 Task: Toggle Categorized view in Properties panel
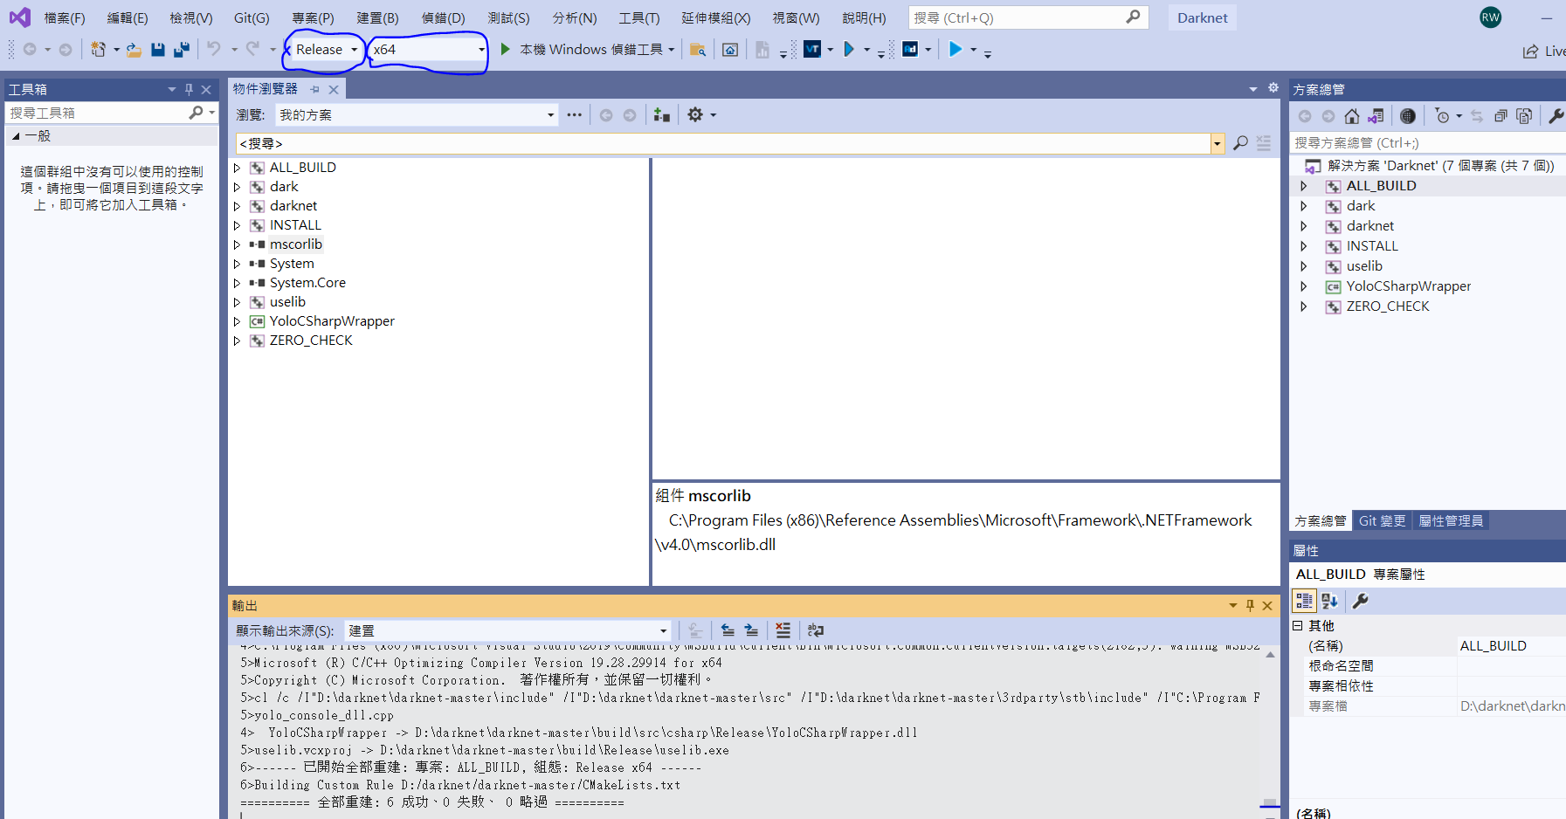pyautogui.click(x=1304, y=601)
